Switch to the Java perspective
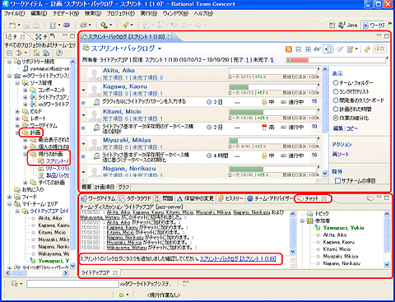Image resolution: width=395 pixels, height=302 pixels. pos(348,26)
